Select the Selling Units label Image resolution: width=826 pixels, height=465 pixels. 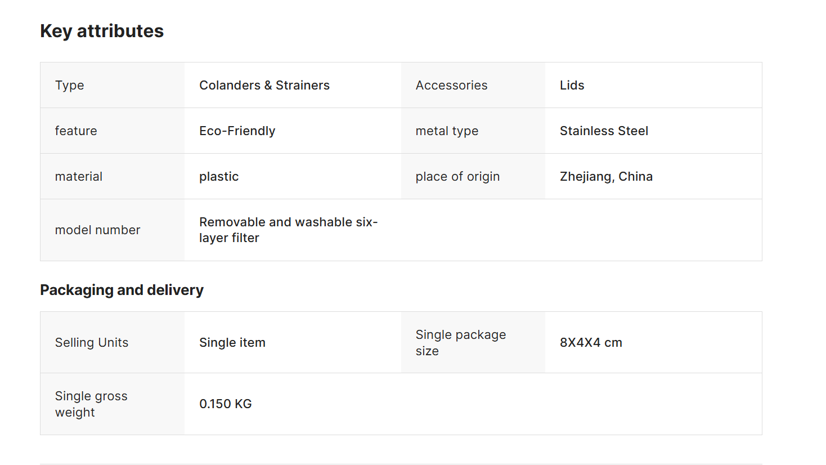coord(92,342)
